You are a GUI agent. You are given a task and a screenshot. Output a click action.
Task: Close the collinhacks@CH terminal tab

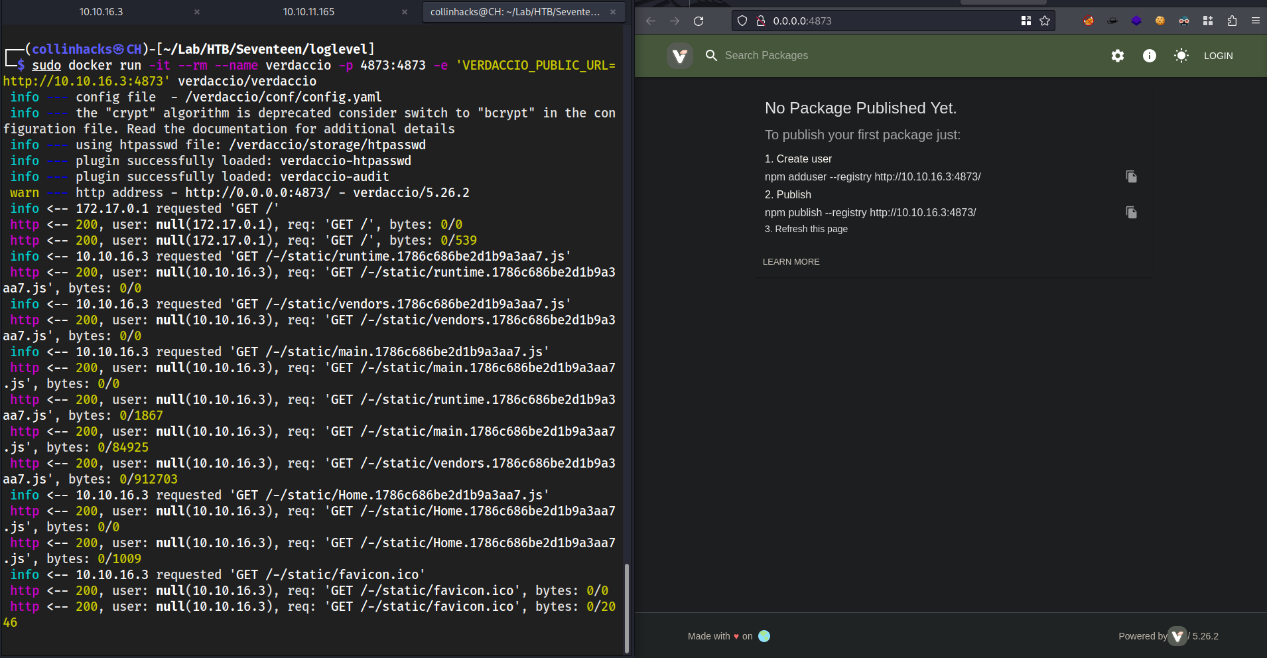pos(613,12)
